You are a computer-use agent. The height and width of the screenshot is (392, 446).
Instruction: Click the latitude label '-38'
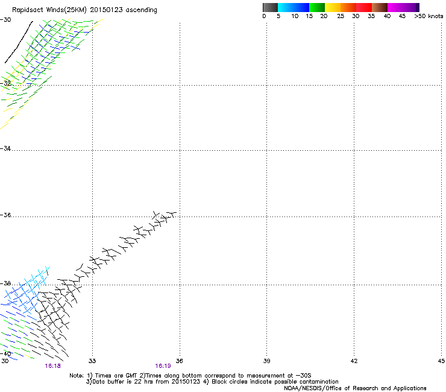tap(5, 283)
